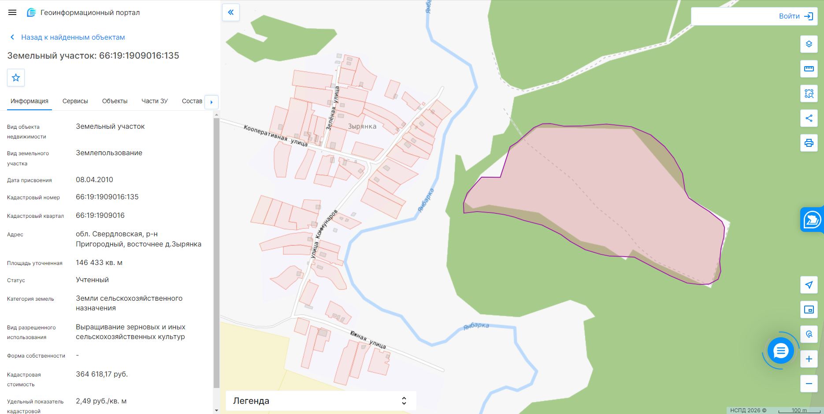Activate the area search tool icon
824x414 pixels.
(809, 93)
